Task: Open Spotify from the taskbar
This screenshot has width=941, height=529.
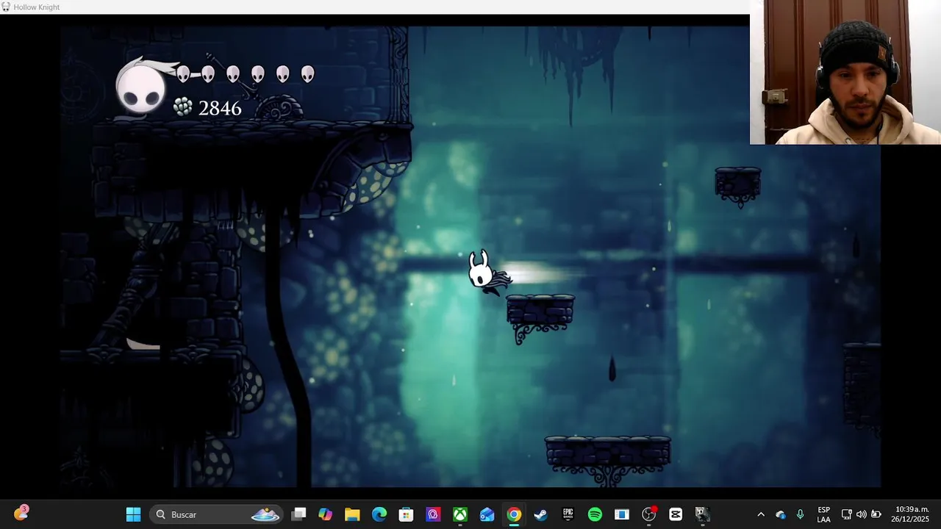Action: (x=595, y=514)
